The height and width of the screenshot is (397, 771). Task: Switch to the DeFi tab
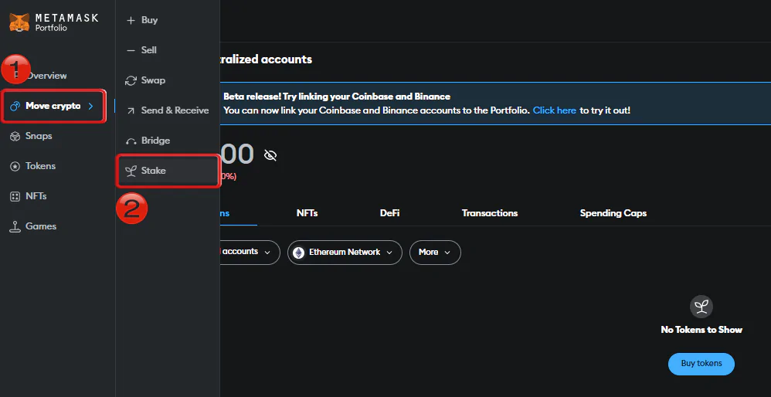point(389,213)
